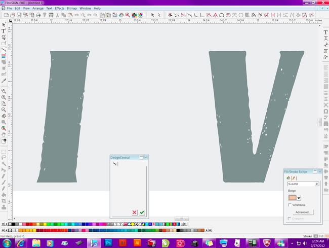Select the bitmap stamp tool
The image size is (329, 248).
pos(4,207)
